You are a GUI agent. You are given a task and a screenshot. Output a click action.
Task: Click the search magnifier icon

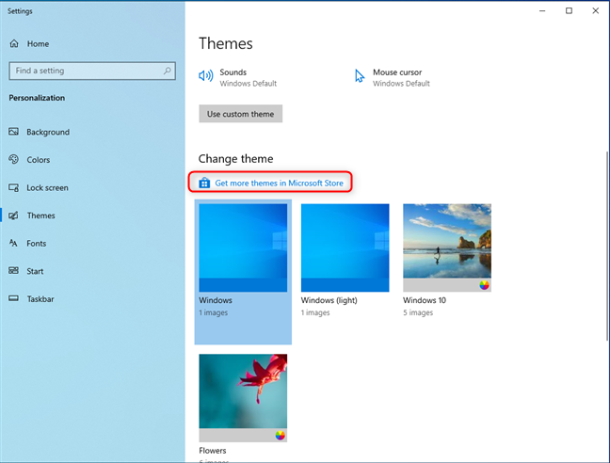(167, 71)
